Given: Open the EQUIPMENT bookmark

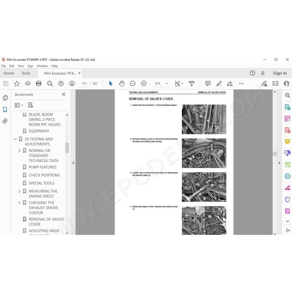Looking at the screenshot, I should point(39,131).
